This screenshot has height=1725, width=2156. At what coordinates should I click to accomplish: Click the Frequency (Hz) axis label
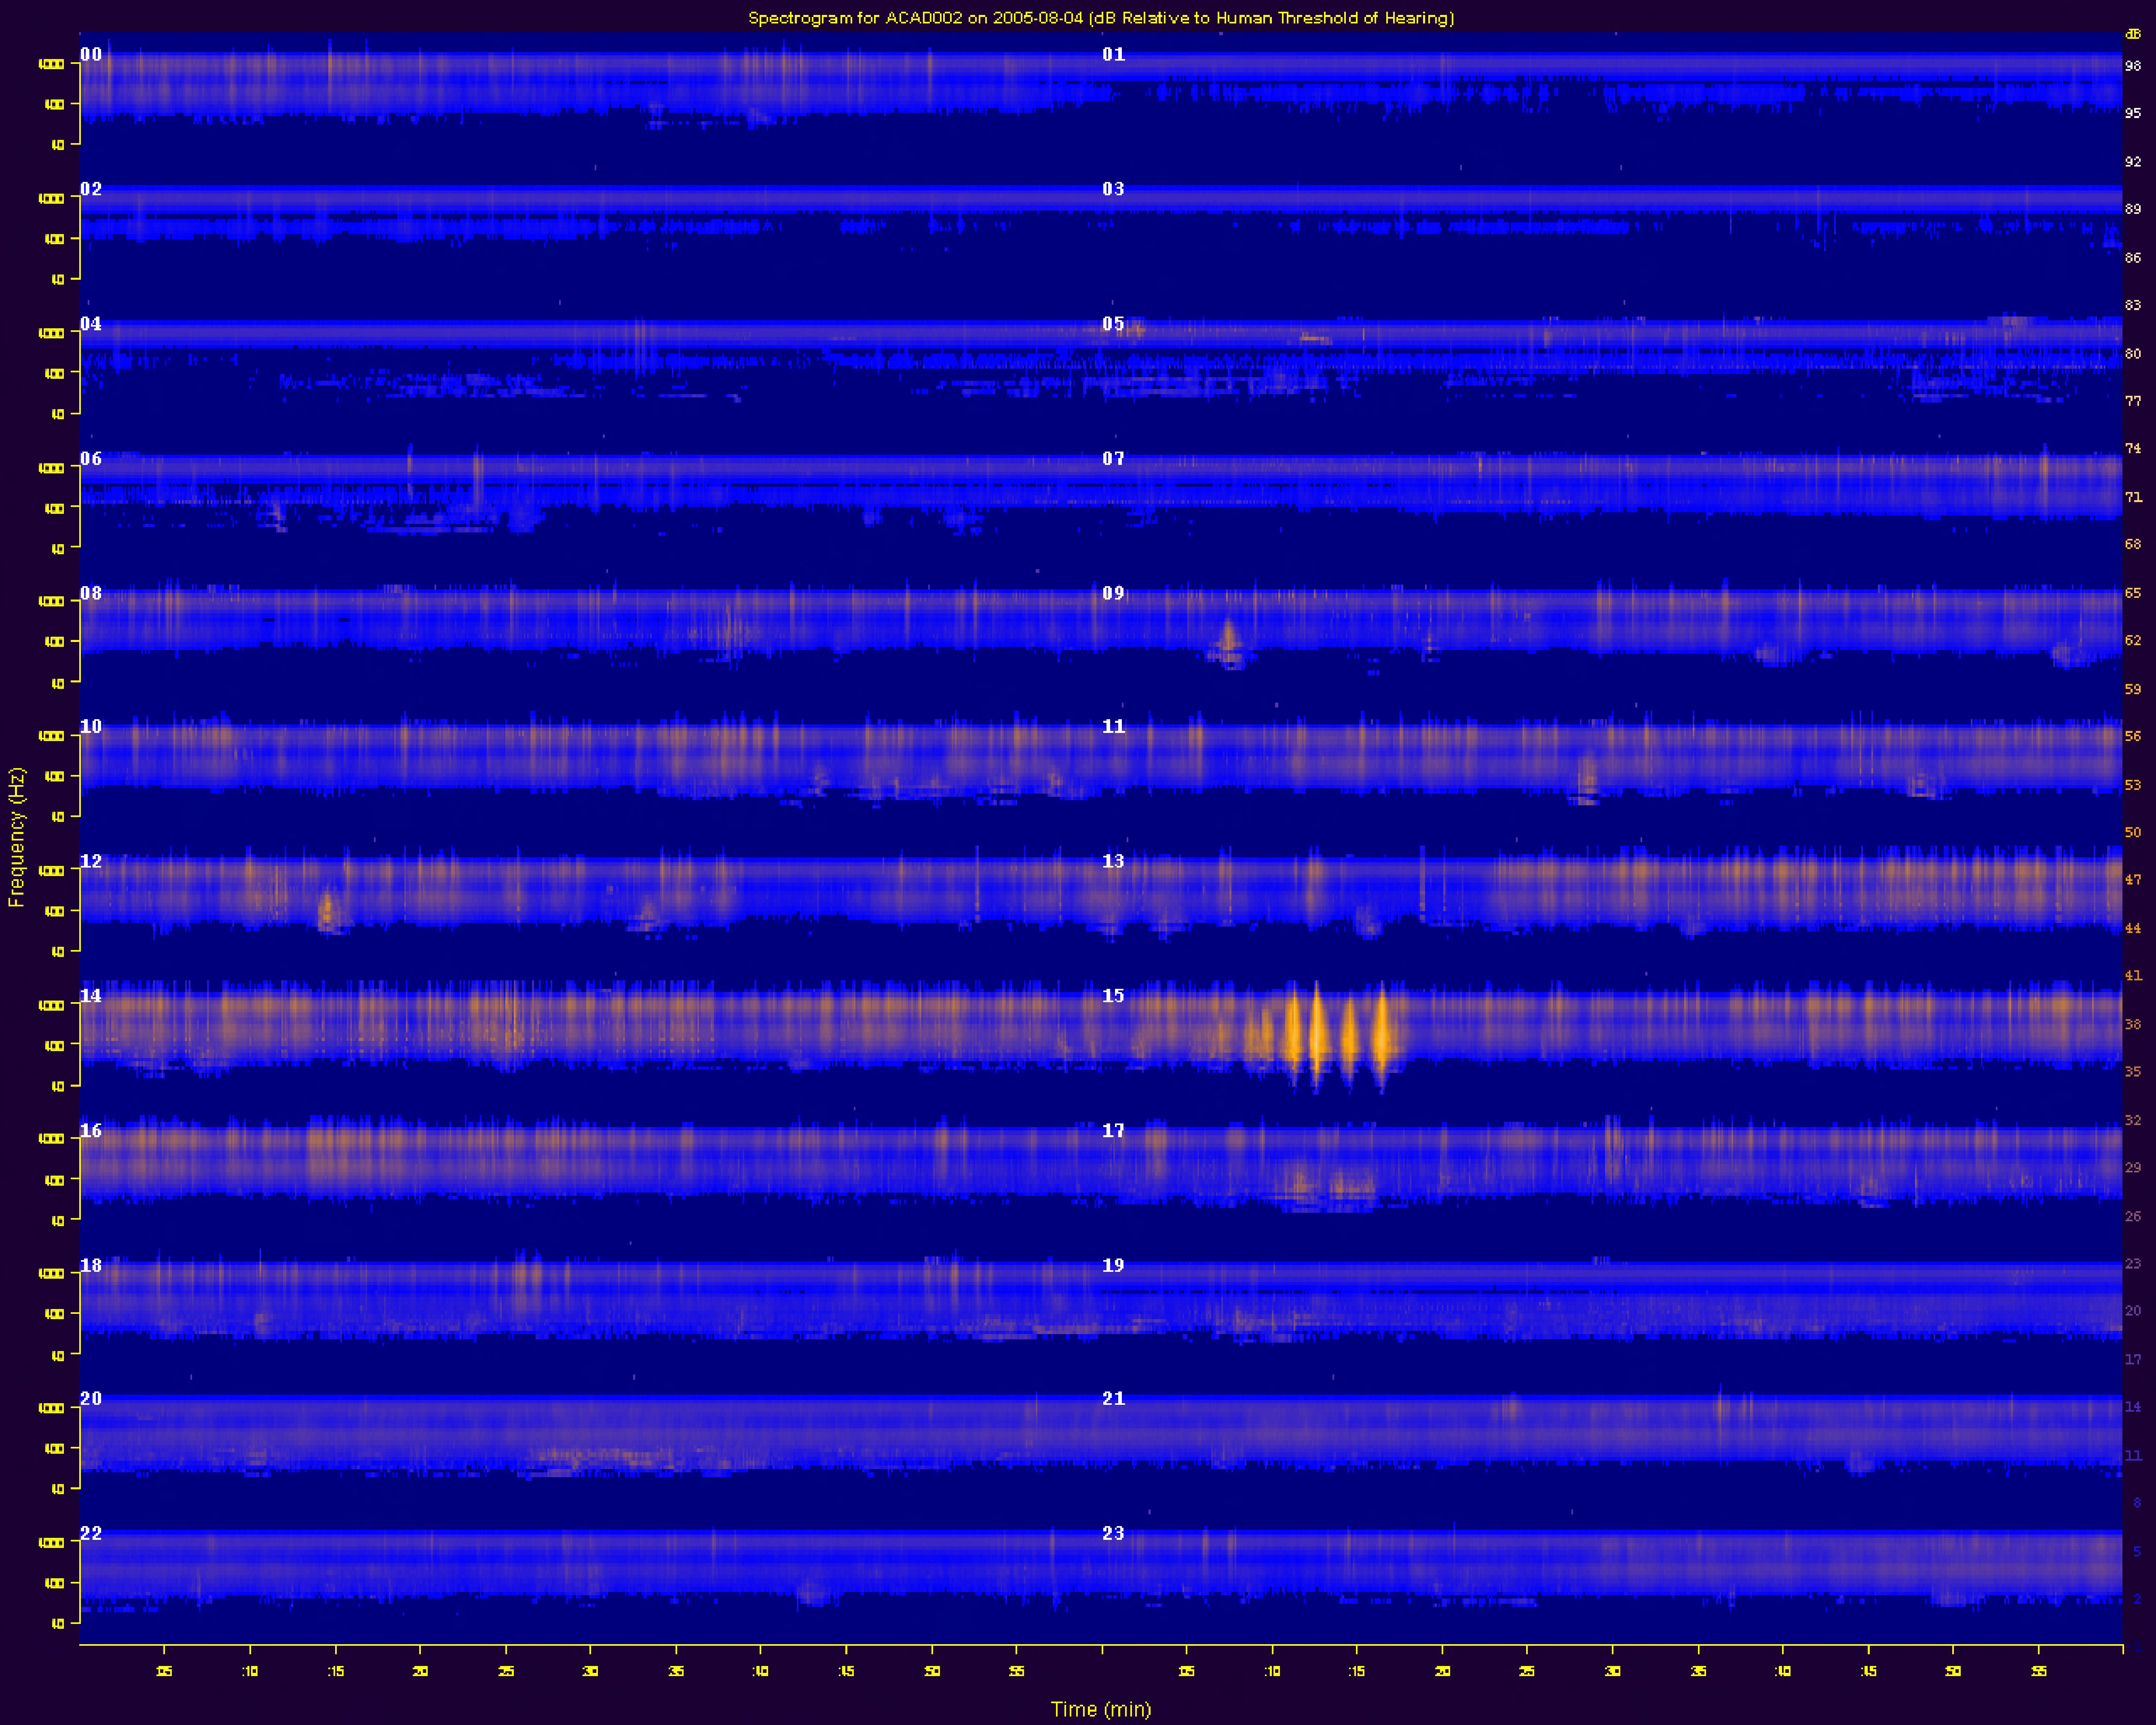tap(16, 837)
